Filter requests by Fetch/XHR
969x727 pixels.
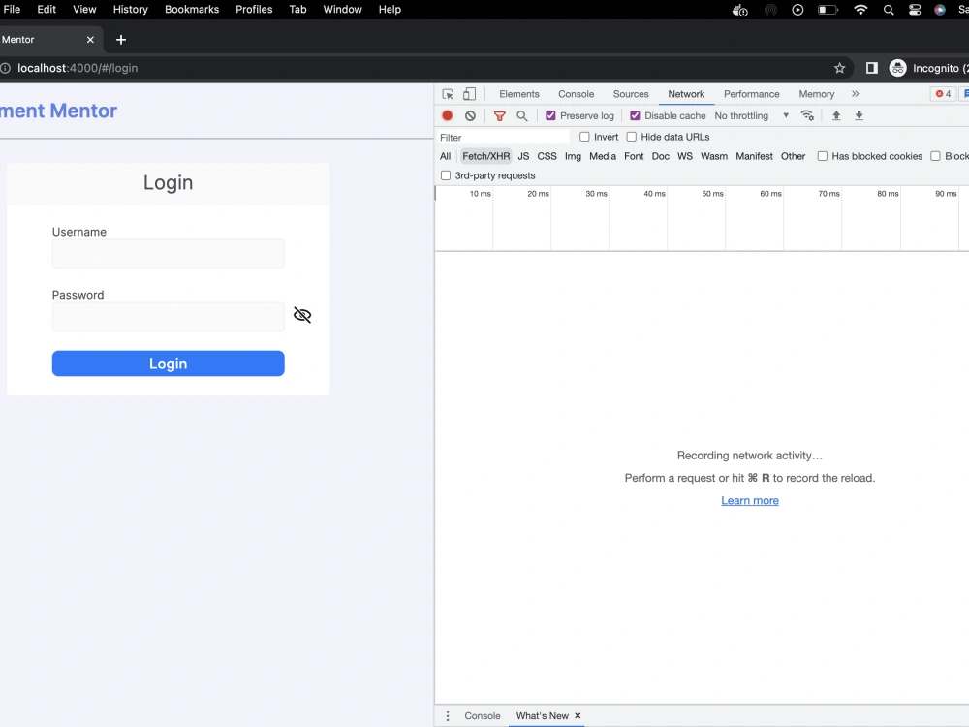pos(486,156)
